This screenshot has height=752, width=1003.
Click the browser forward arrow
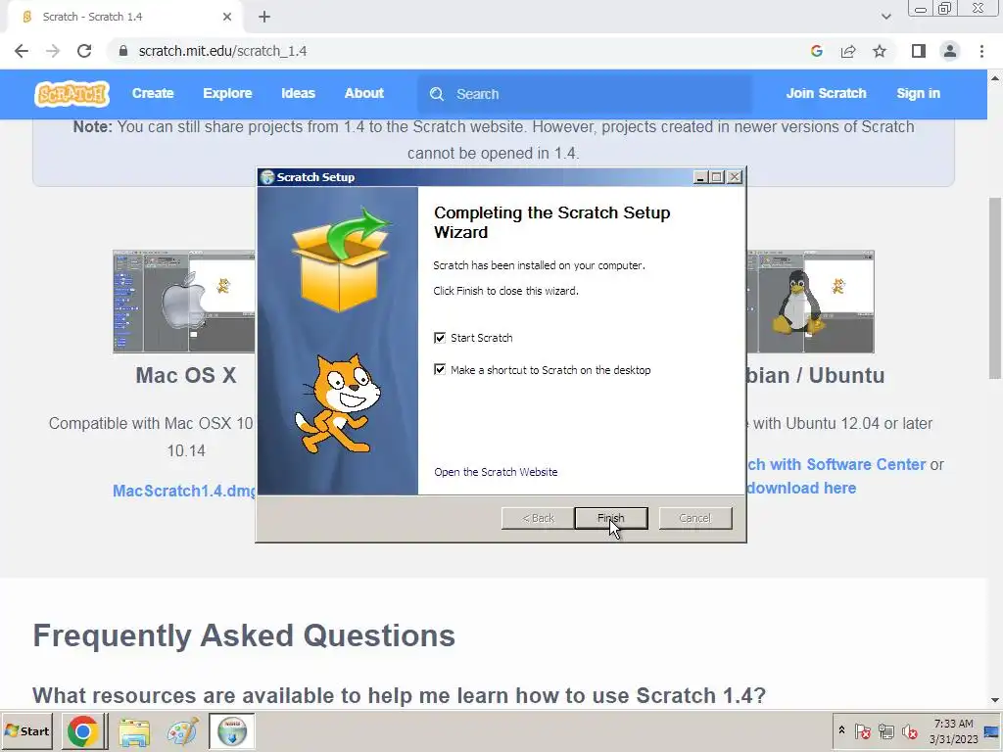pyautogui.click(x=53, y=51)
